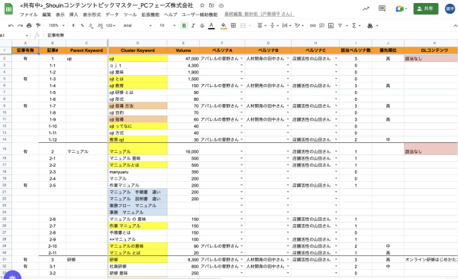Viewport: 458px width, 279px height.
Task: Check the cloud save status icon
Action: [x=221, y=5]
